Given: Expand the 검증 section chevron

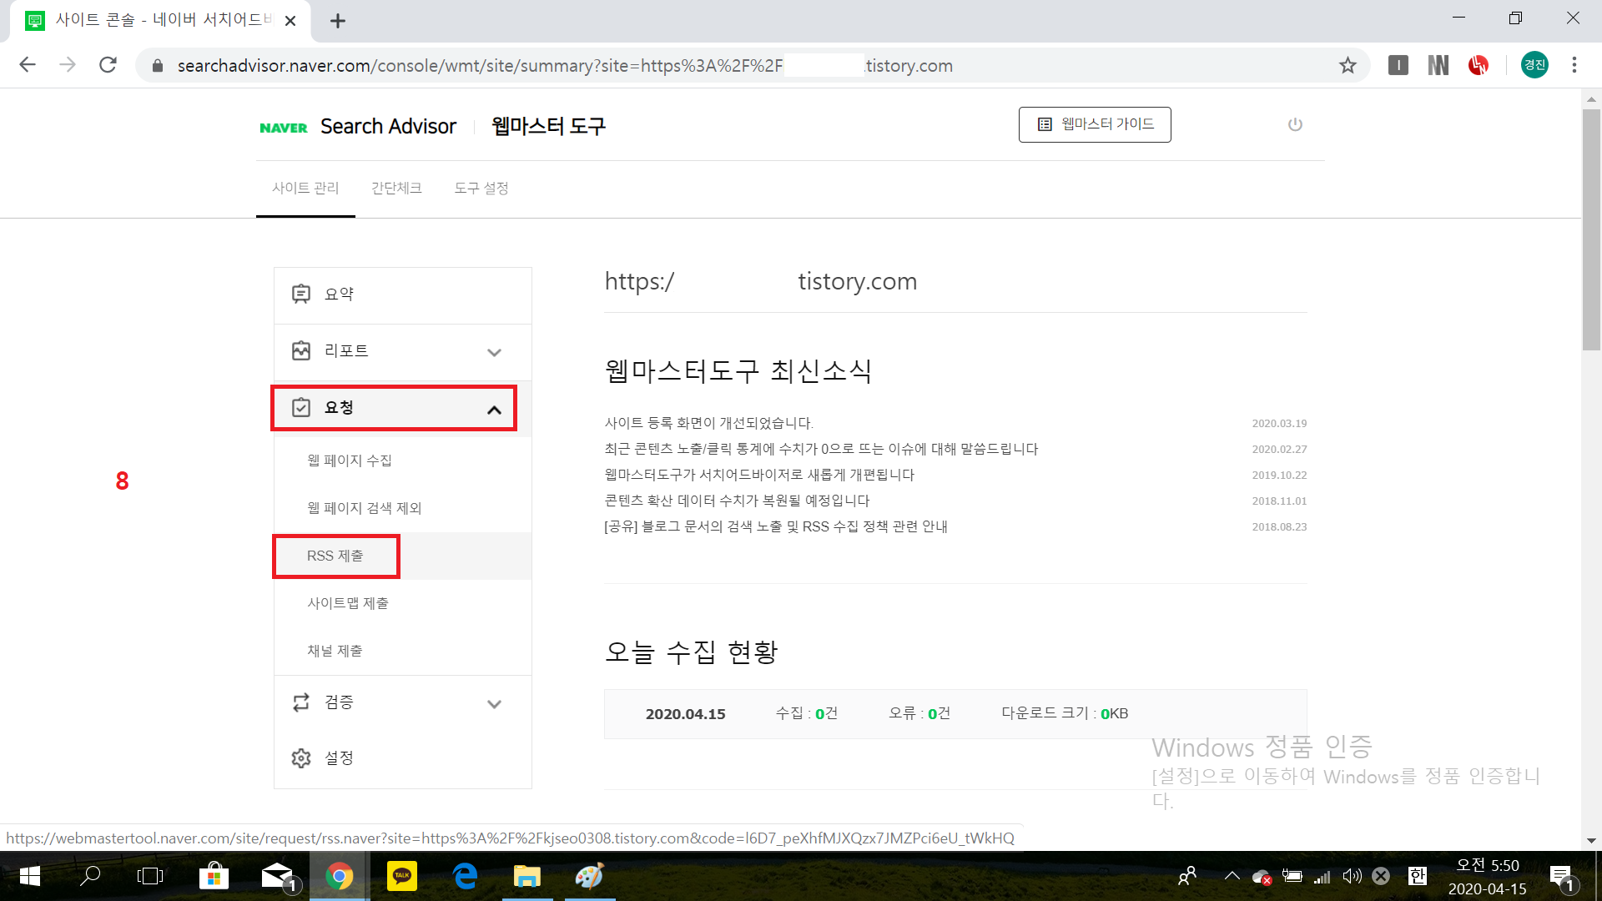Looking at the screenshot, I should 494,703.
